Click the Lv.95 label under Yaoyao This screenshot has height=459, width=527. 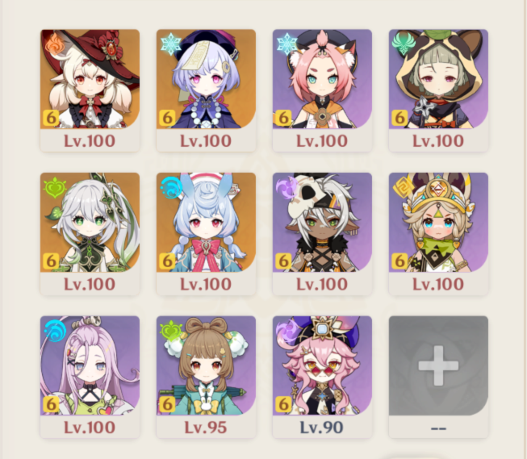[206, 428]
